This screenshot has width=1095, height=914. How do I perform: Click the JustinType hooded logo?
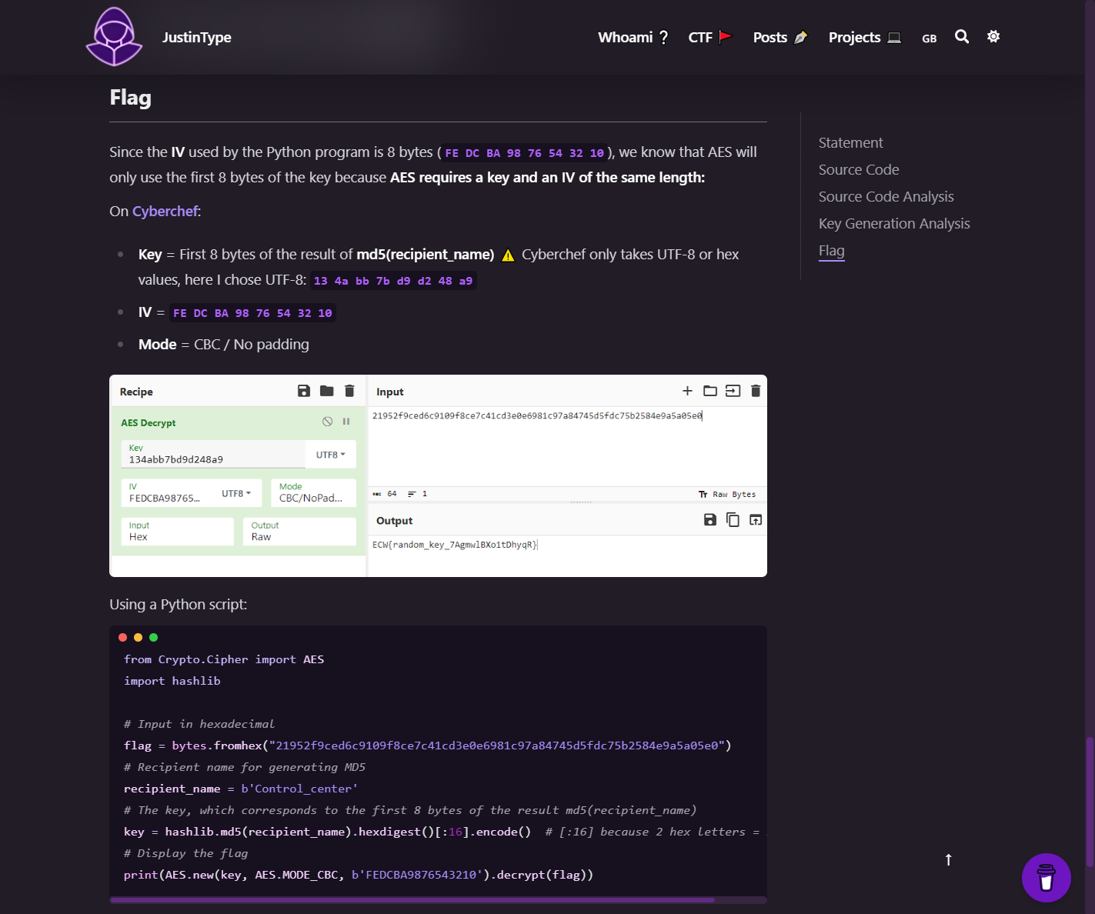coord(114,37)
